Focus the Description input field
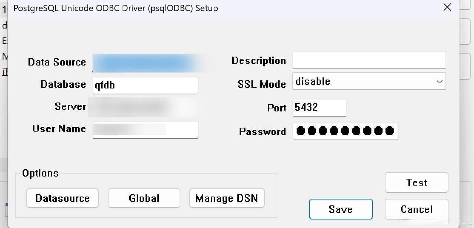This screenshot has width=474, height=228. (x=369, y=60)
